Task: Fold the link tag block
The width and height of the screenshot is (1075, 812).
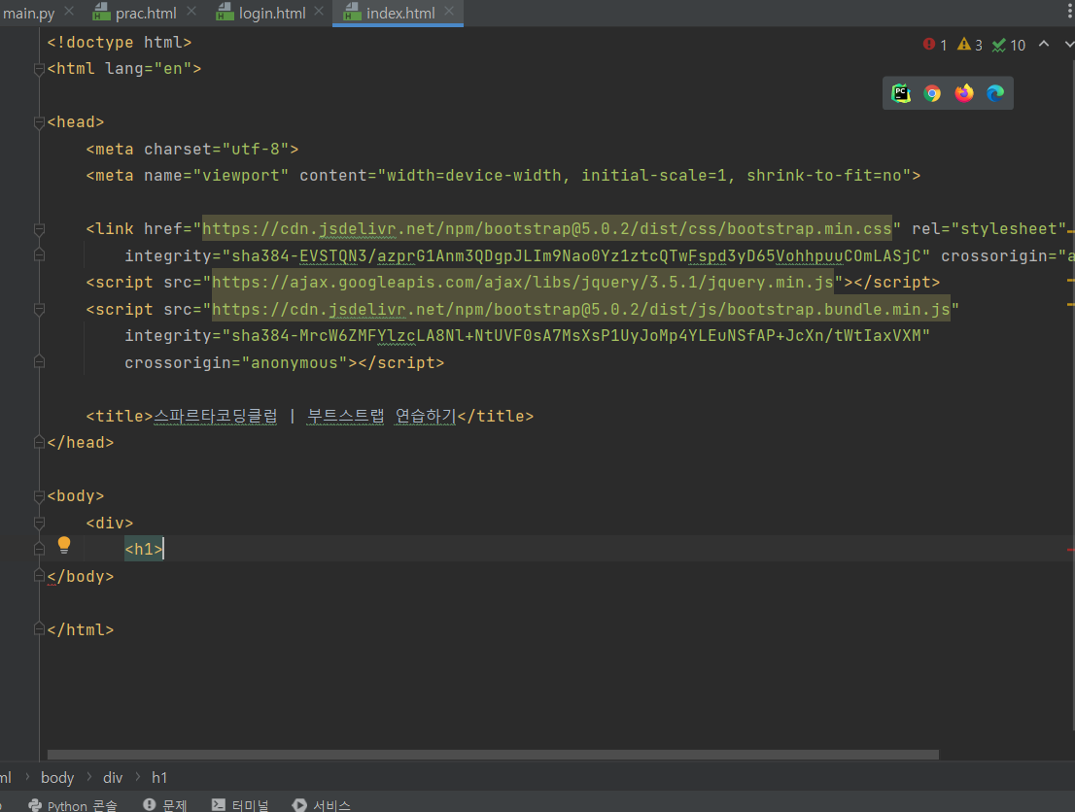Action: click(39, 229)
